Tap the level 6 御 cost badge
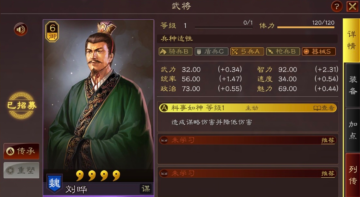This screenshot has width=360, height=197. coord(52,32)
